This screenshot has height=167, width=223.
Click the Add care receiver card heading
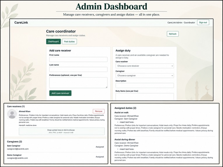[x=60, y=50]
